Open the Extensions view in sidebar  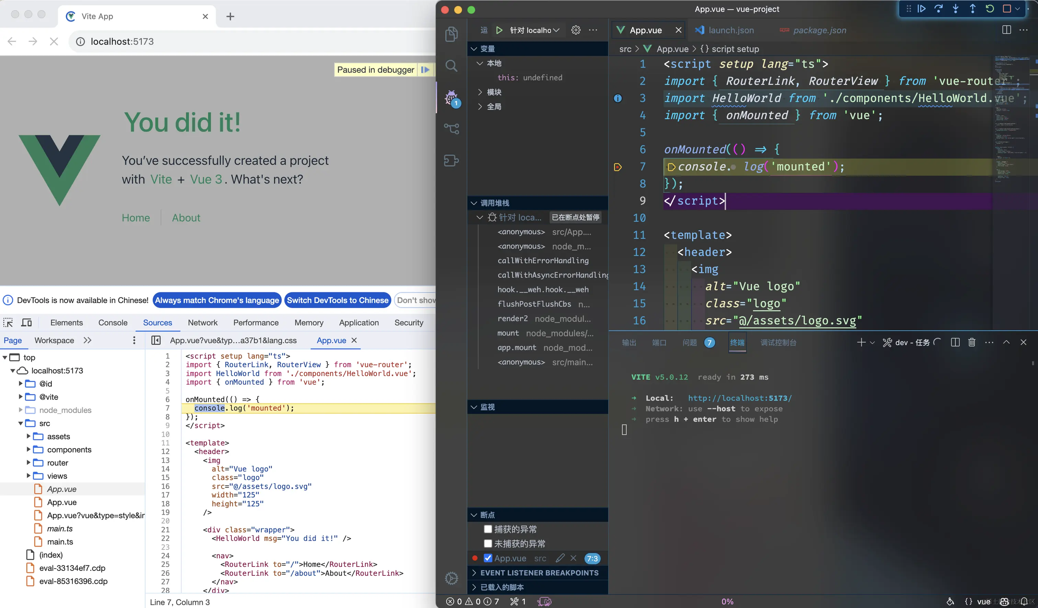tap(452, 161)
